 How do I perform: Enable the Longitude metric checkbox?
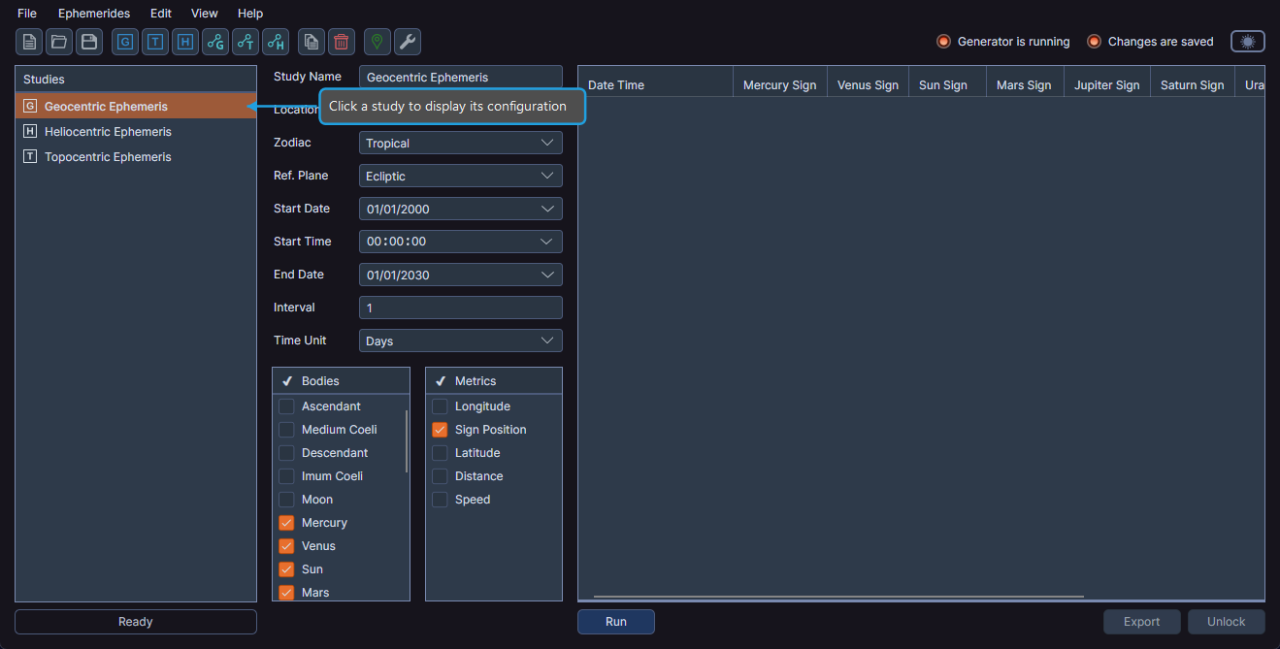coord(440,406)
